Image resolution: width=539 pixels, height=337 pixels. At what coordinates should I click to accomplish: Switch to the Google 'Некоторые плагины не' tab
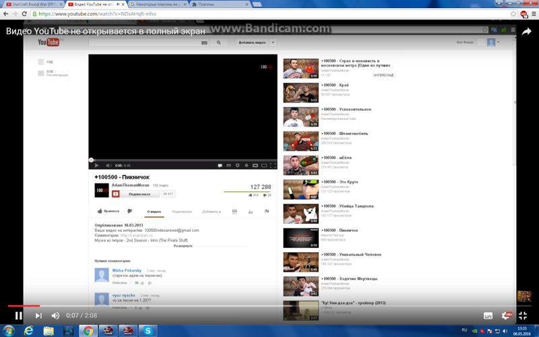tap(158, 5)
